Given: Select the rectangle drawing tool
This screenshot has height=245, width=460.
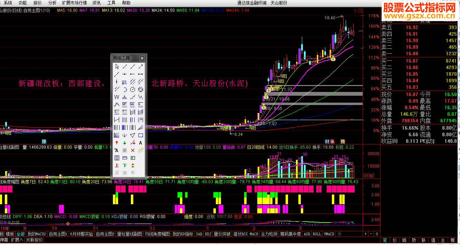Looking at the screenshot, I should (x=141, y=135).
